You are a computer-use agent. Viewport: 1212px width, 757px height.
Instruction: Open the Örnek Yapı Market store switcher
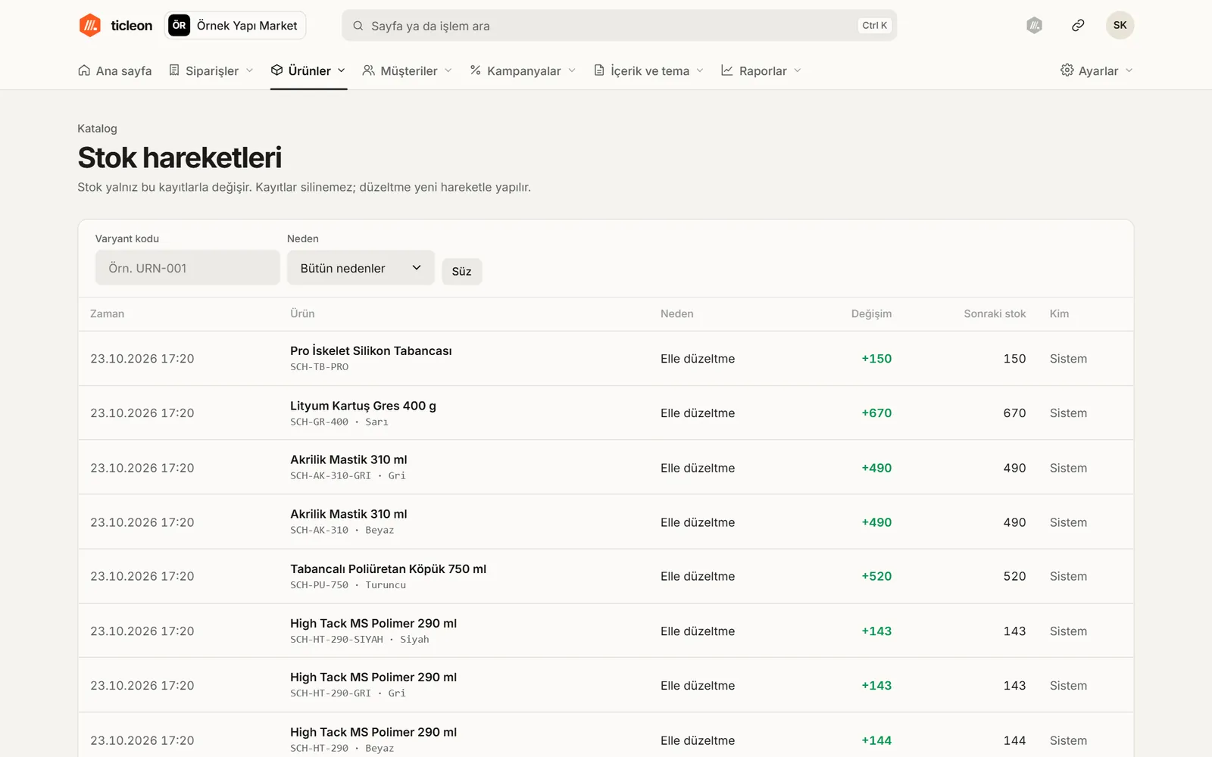point(235,25)
